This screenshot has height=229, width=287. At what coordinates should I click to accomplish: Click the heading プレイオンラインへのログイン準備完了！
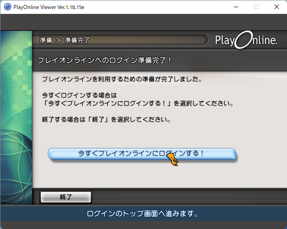[104, 60]
